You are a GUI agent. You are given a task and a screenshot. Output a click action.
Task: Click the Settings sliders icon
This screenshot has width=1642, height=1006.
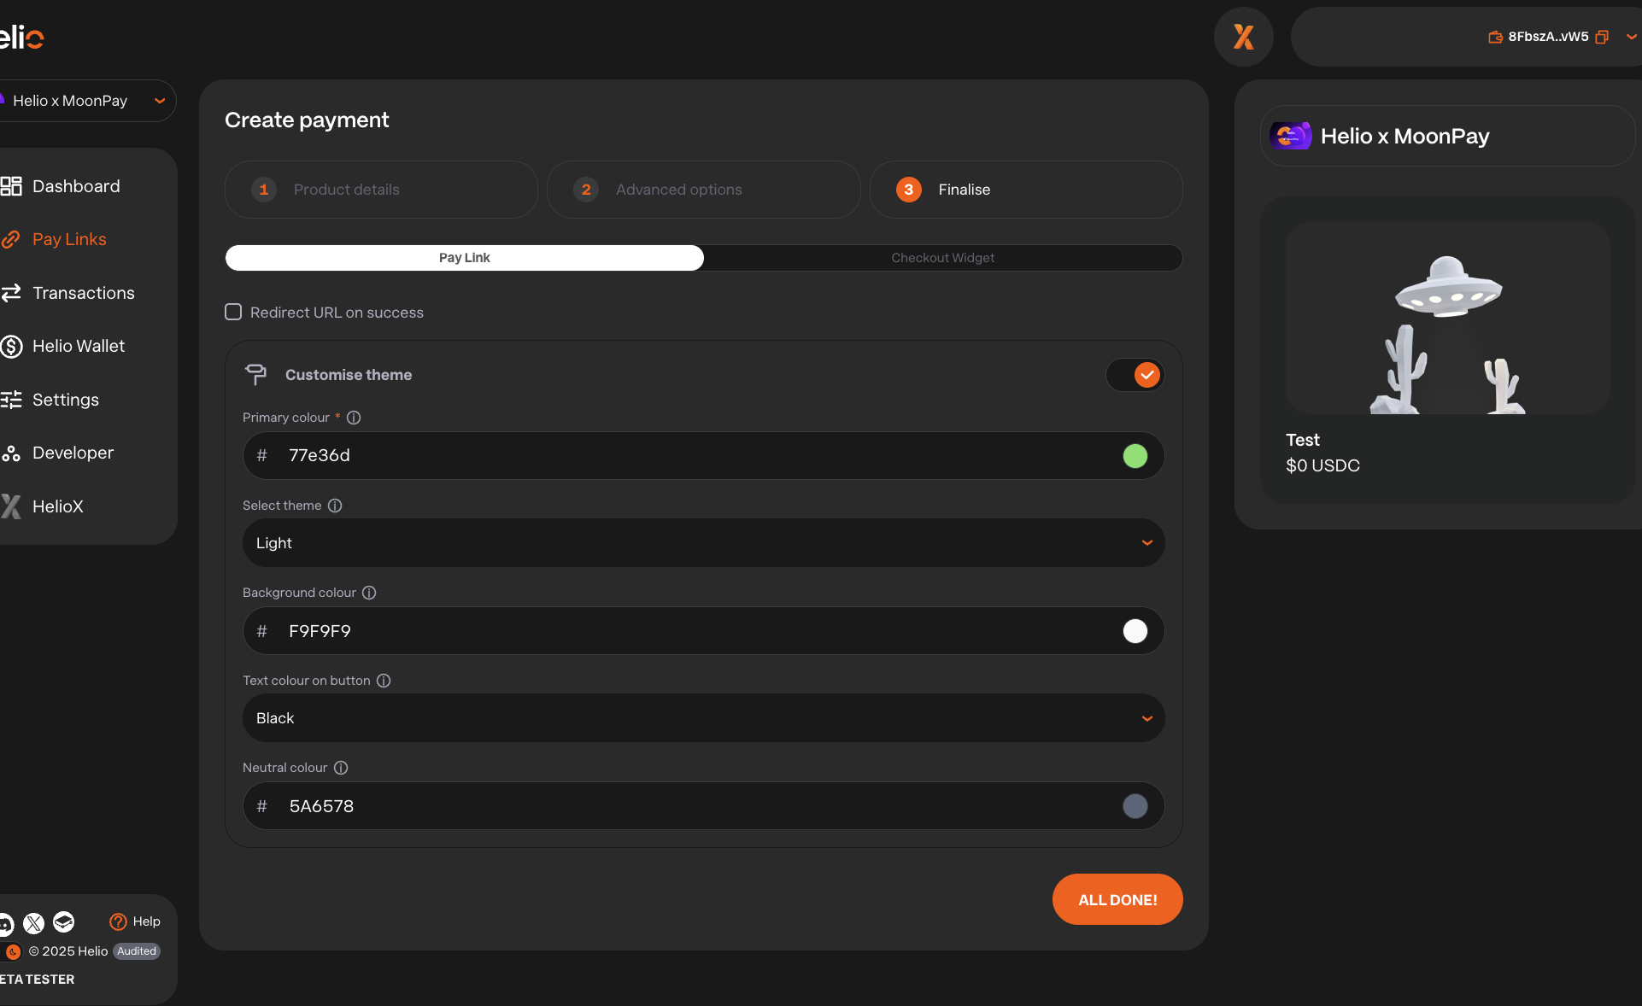click(11, 400)
